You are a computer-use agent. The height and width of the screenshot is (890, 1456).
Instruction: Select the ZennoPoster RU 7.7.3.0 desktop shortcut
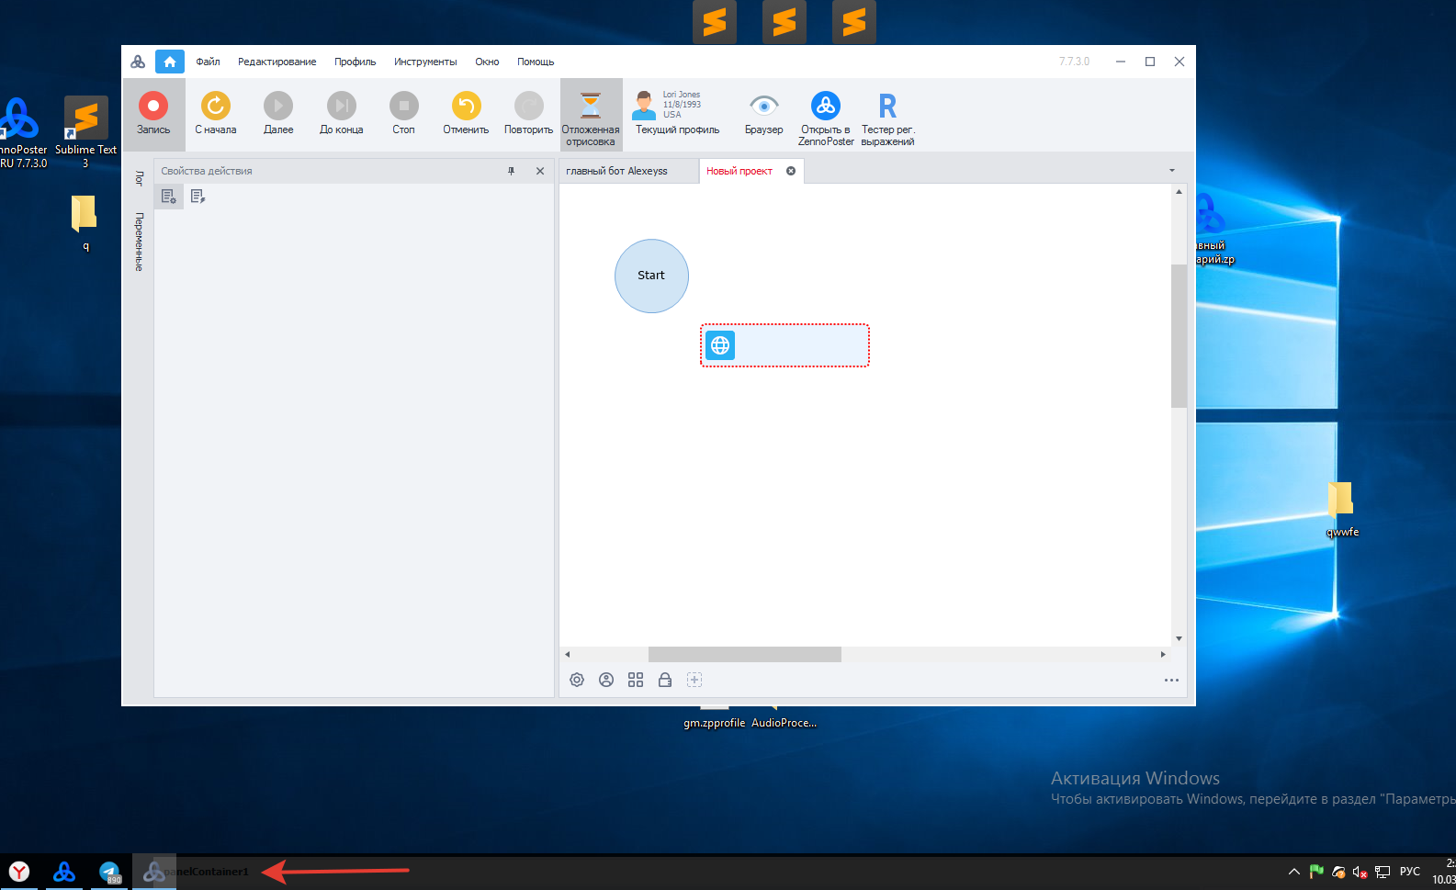tap(20, 132)
